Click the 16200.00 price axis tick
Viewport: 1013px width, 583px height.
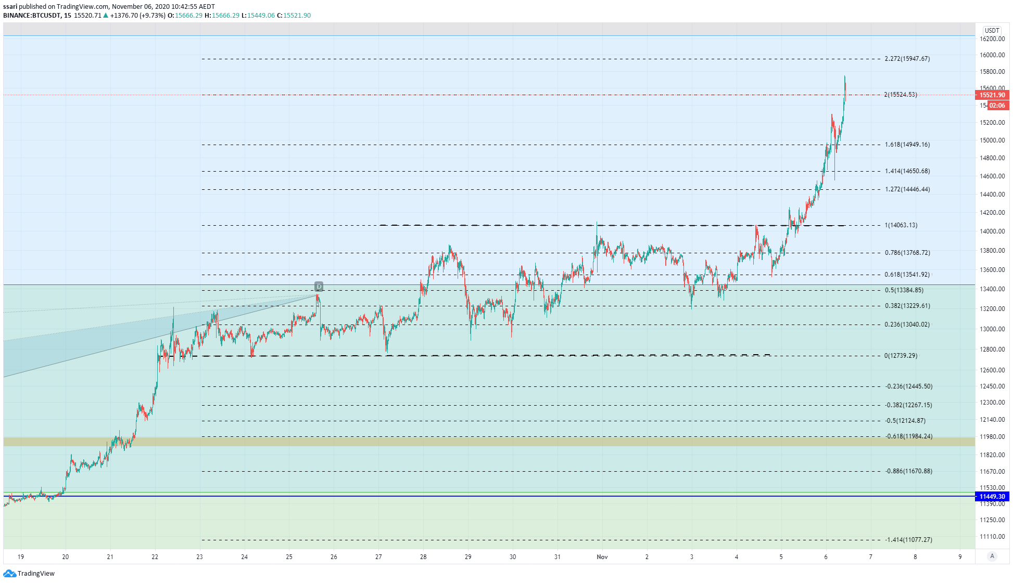click(992, 39)
